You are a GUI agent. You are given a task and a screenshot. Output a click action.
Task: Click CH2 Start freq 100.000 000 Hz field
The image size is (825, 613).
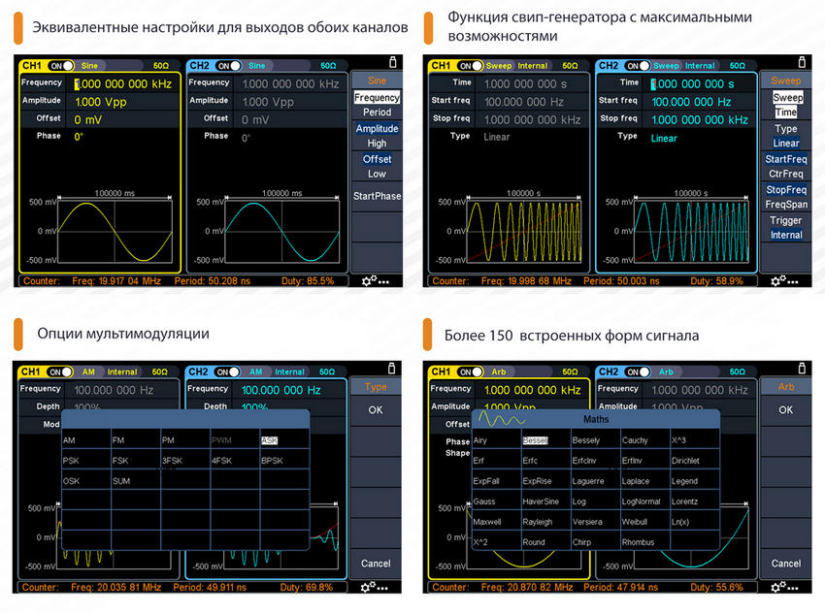pos(699,102)
